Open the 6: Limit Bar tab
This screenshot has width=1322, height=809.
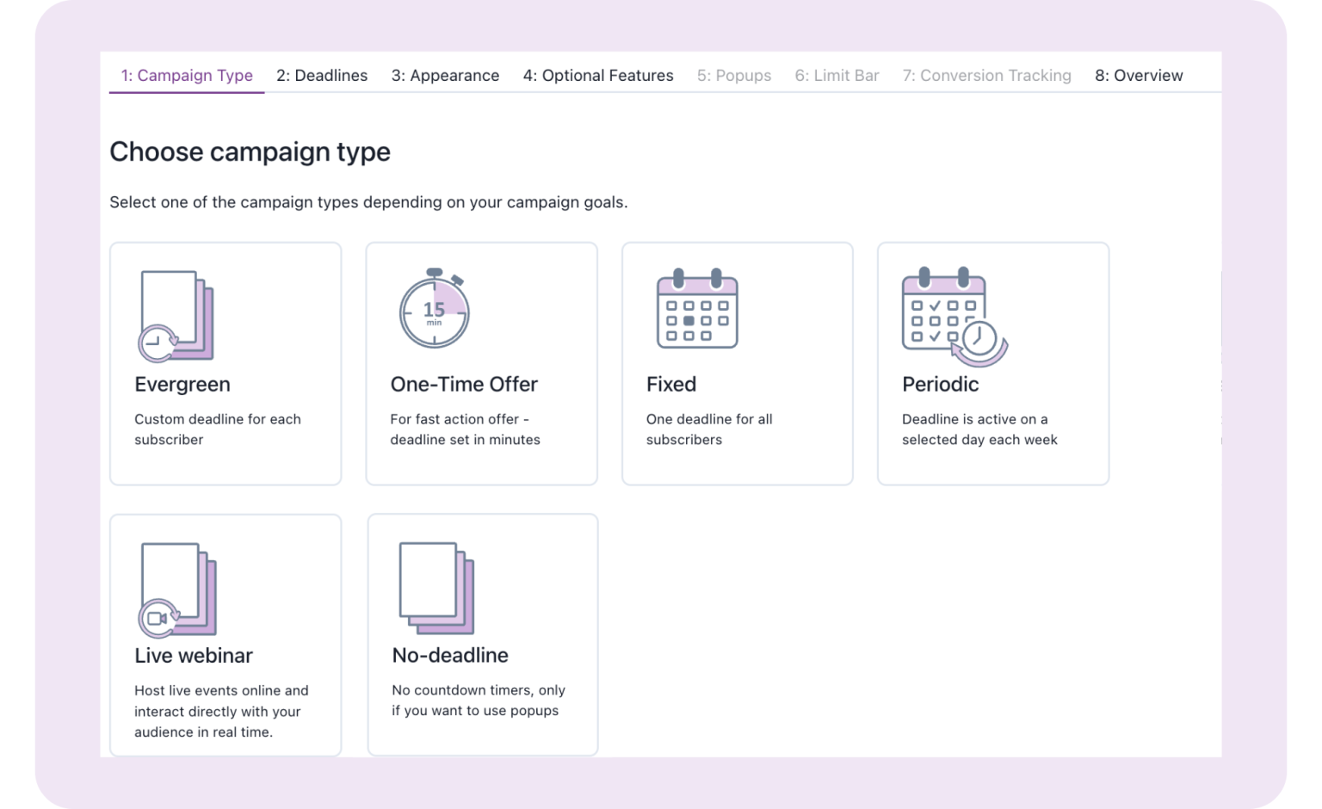[837, 76]
